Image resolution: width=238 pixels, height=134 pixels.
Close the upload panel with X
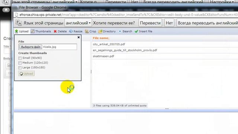78,37
